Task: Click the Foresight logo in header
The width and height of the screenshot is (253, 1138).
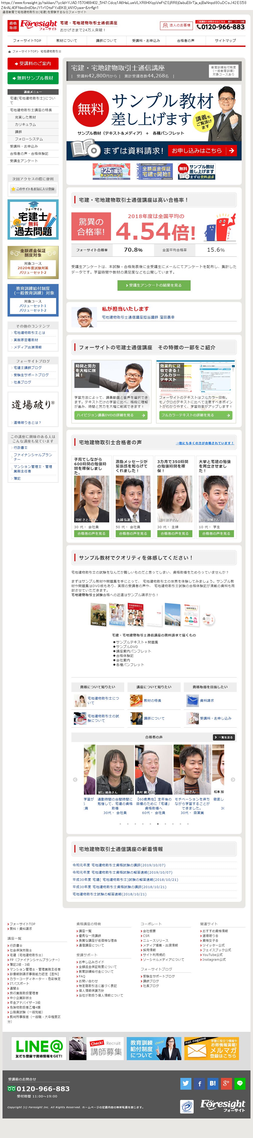Action: click(38, 25)
